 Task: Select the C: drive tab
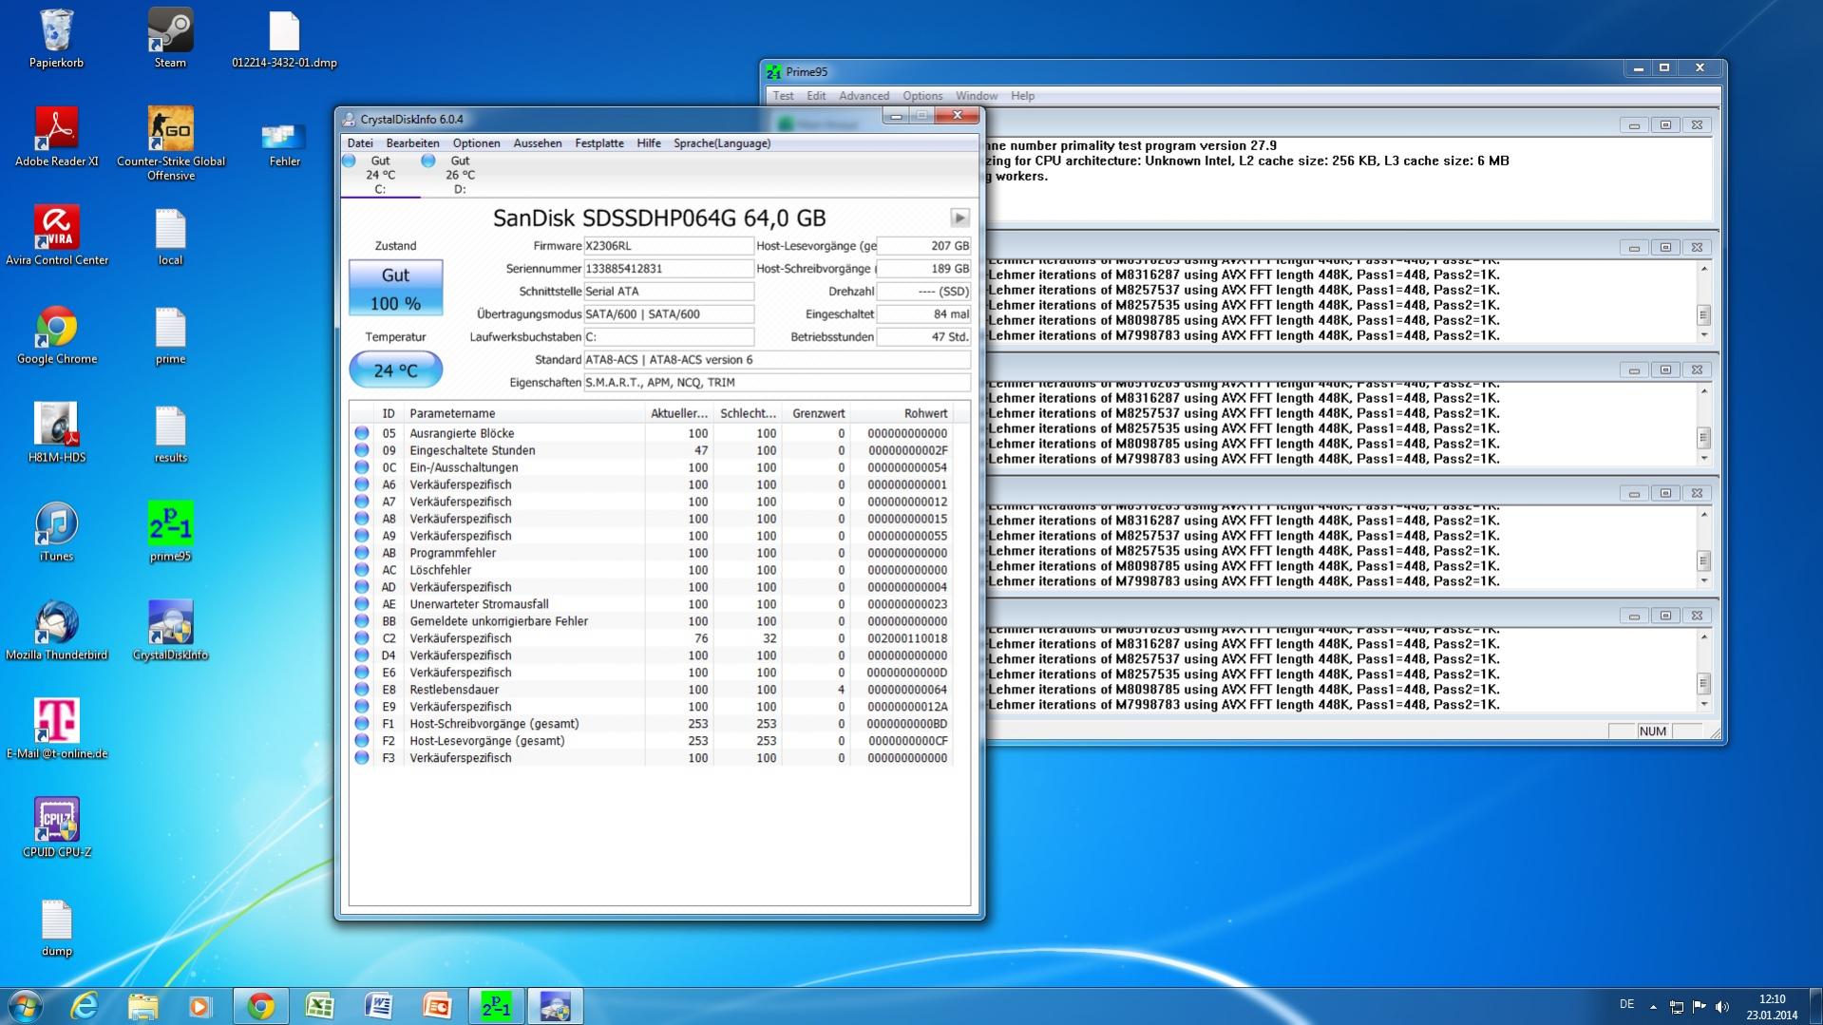(380, 175)
